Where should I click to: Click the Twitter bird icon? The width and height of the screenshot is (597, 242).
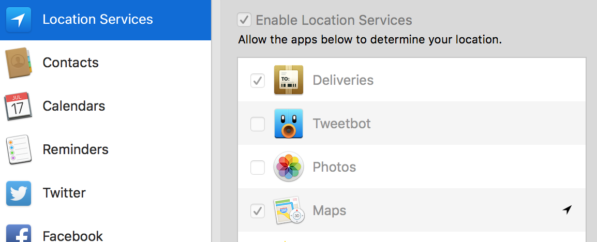(x=19, y=193)
